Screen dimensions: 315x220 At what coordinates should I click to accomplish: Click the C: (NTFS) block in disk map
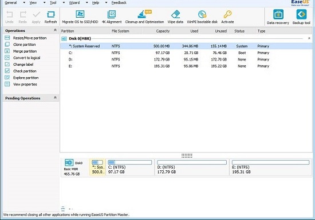pyautogui.click(x=130, y=167)
